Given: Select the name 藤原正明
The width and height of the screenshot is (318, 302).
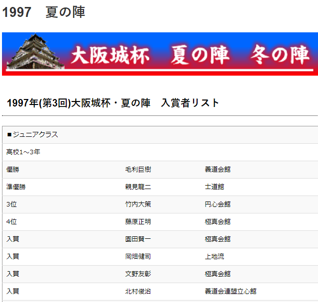Looking at the screenshot, I should pos(138,222).
